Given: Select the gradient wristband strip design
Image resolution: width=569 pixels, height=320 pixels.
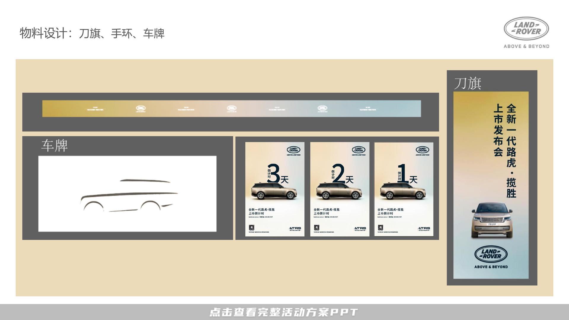Looking at the screenshot, I should [x=231, y=109].
